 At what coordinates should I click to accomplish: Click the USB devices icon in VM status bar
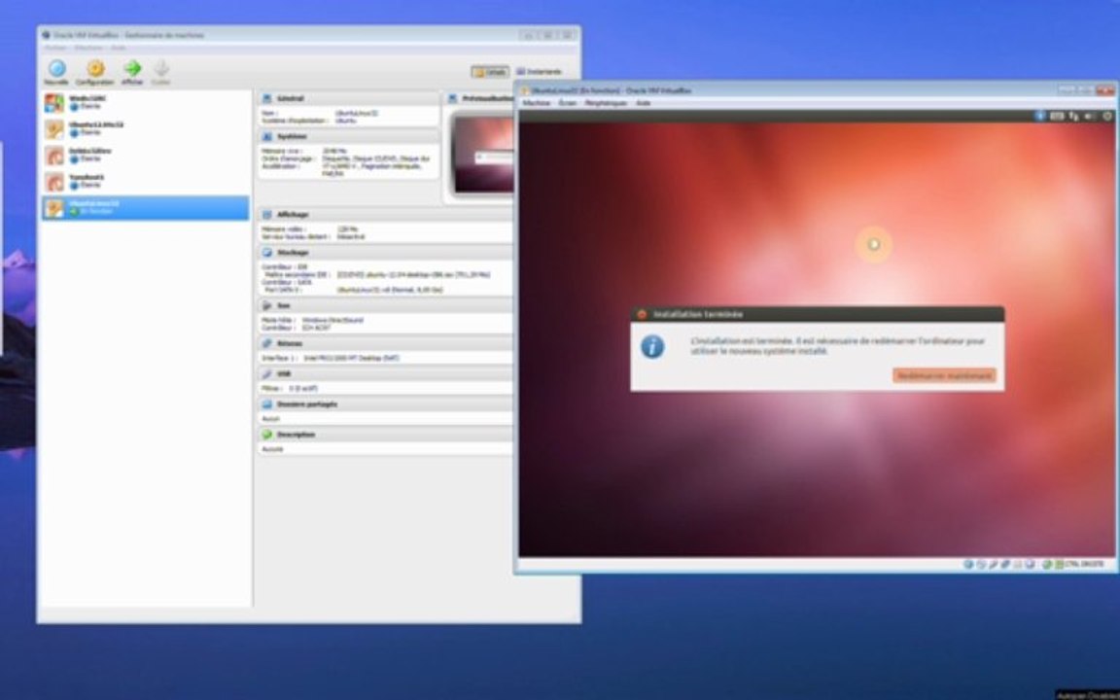coord(994,564)
